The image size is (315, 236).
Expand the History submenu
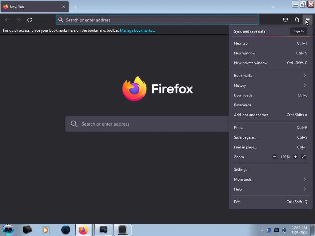click(x=271, y=85)
